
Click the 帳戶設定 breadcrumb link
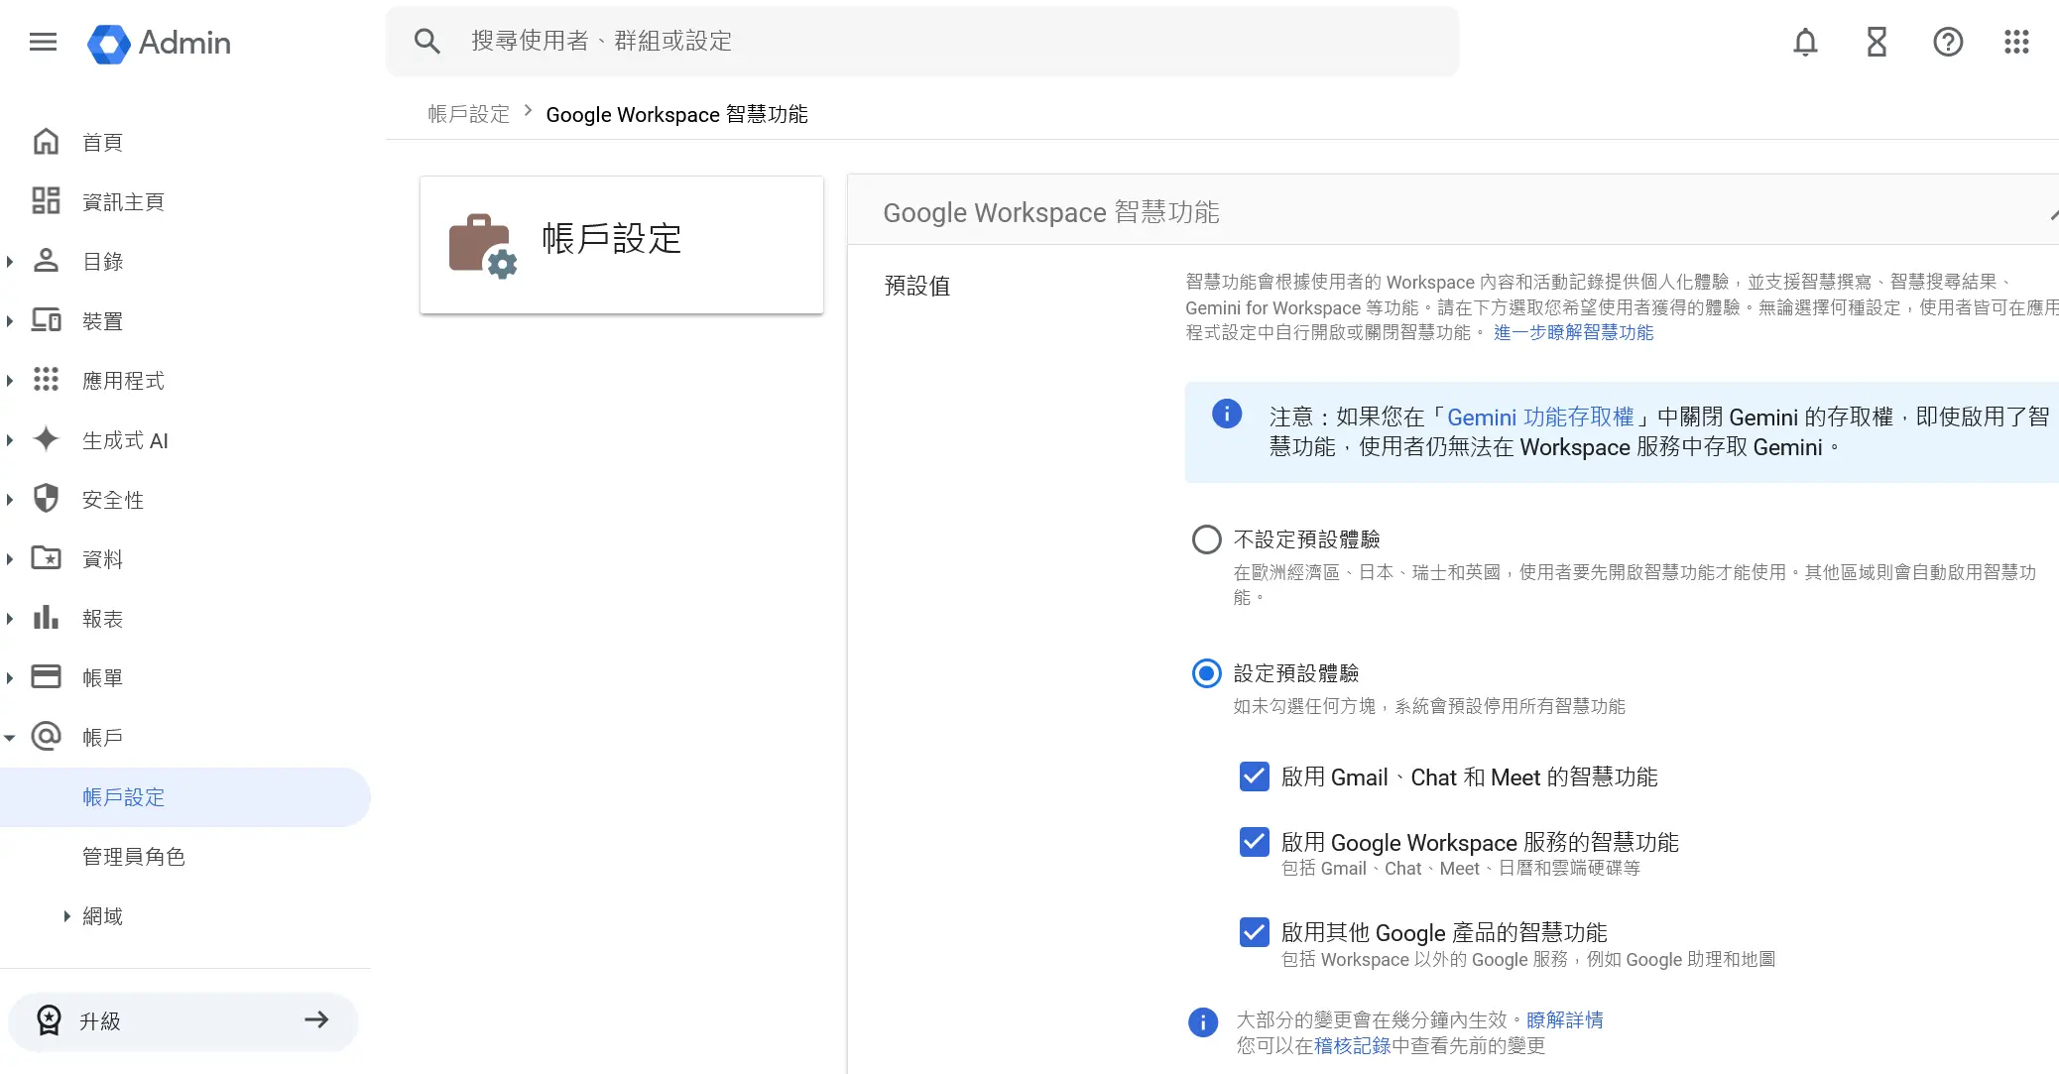[468, 114]
